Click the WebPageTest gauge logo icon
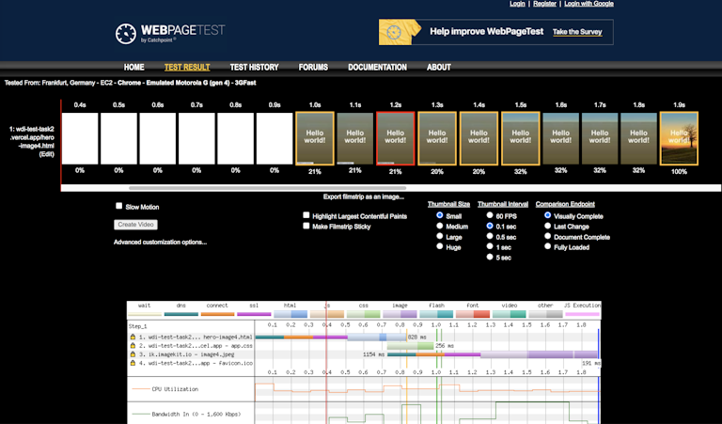The height and width of the screenshot is (424, 722). (127, 34)
